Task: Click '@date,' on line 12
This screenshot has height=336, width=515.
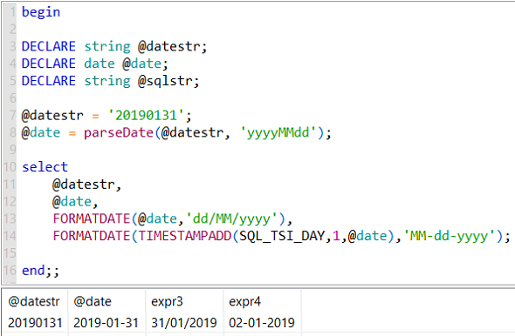Action: tap(75, 202)
